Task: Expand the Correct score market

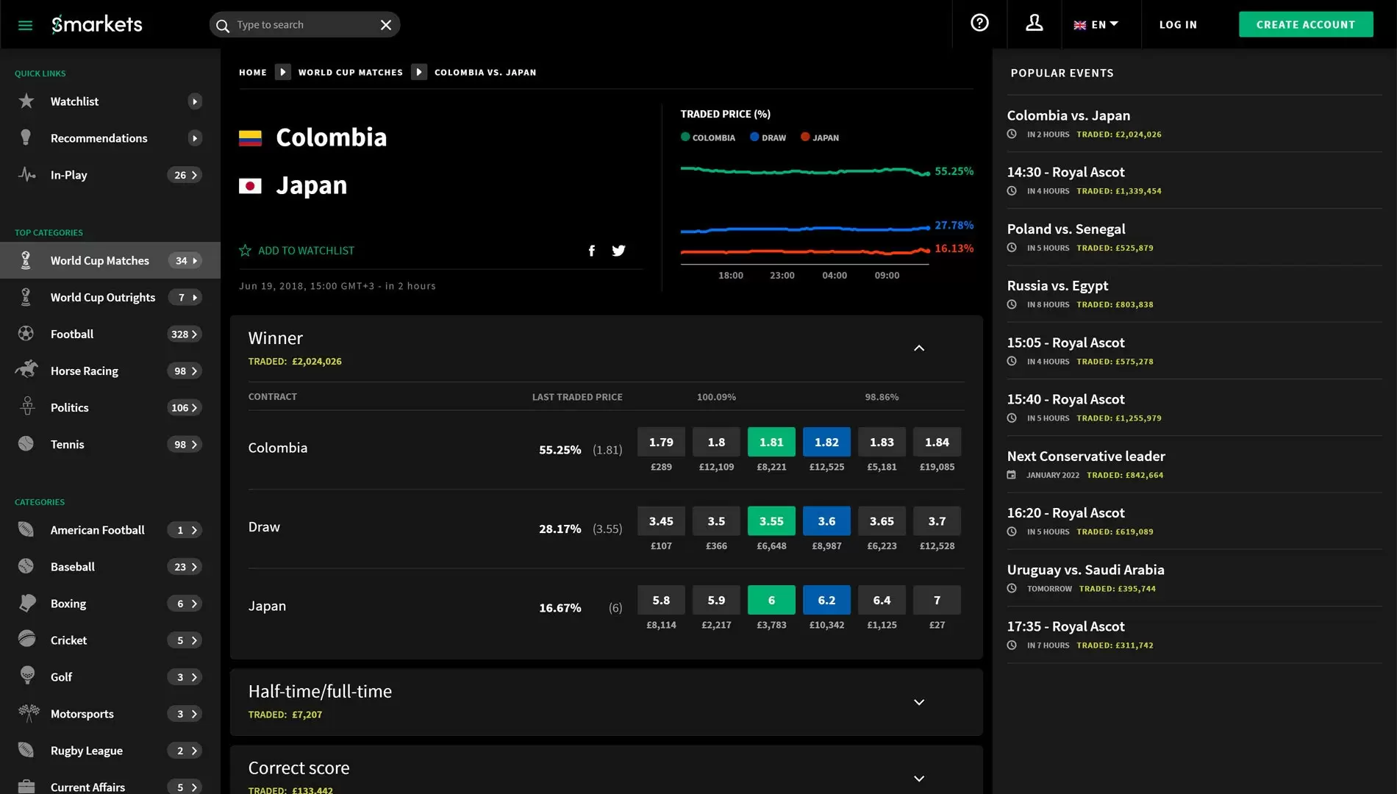Action: tap(919, 779)
